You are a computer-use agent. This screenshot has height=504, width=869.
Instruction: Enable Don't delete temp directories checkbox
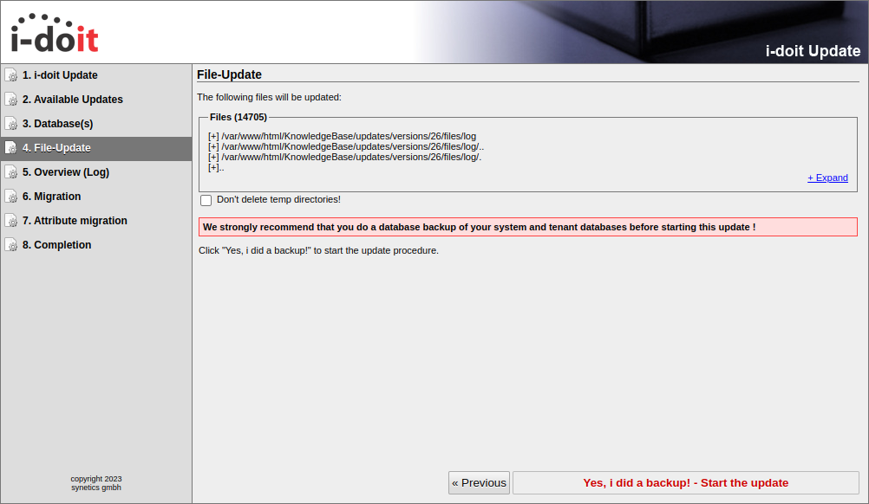coord(206,200)
